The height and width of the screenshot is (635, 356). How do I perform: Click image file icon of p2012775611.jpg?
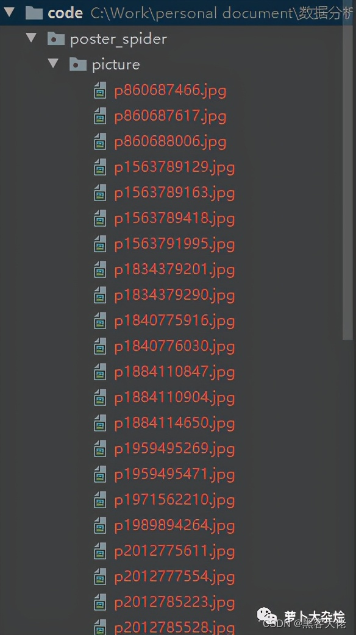100,551
